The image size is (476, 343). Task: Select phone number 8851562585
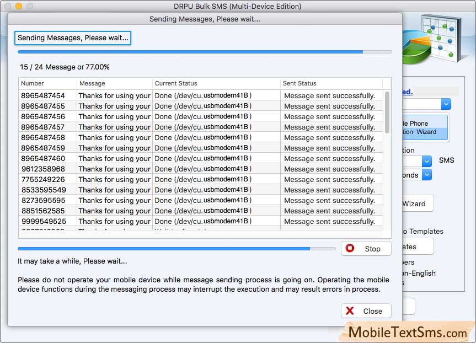[x=43, y=211]
